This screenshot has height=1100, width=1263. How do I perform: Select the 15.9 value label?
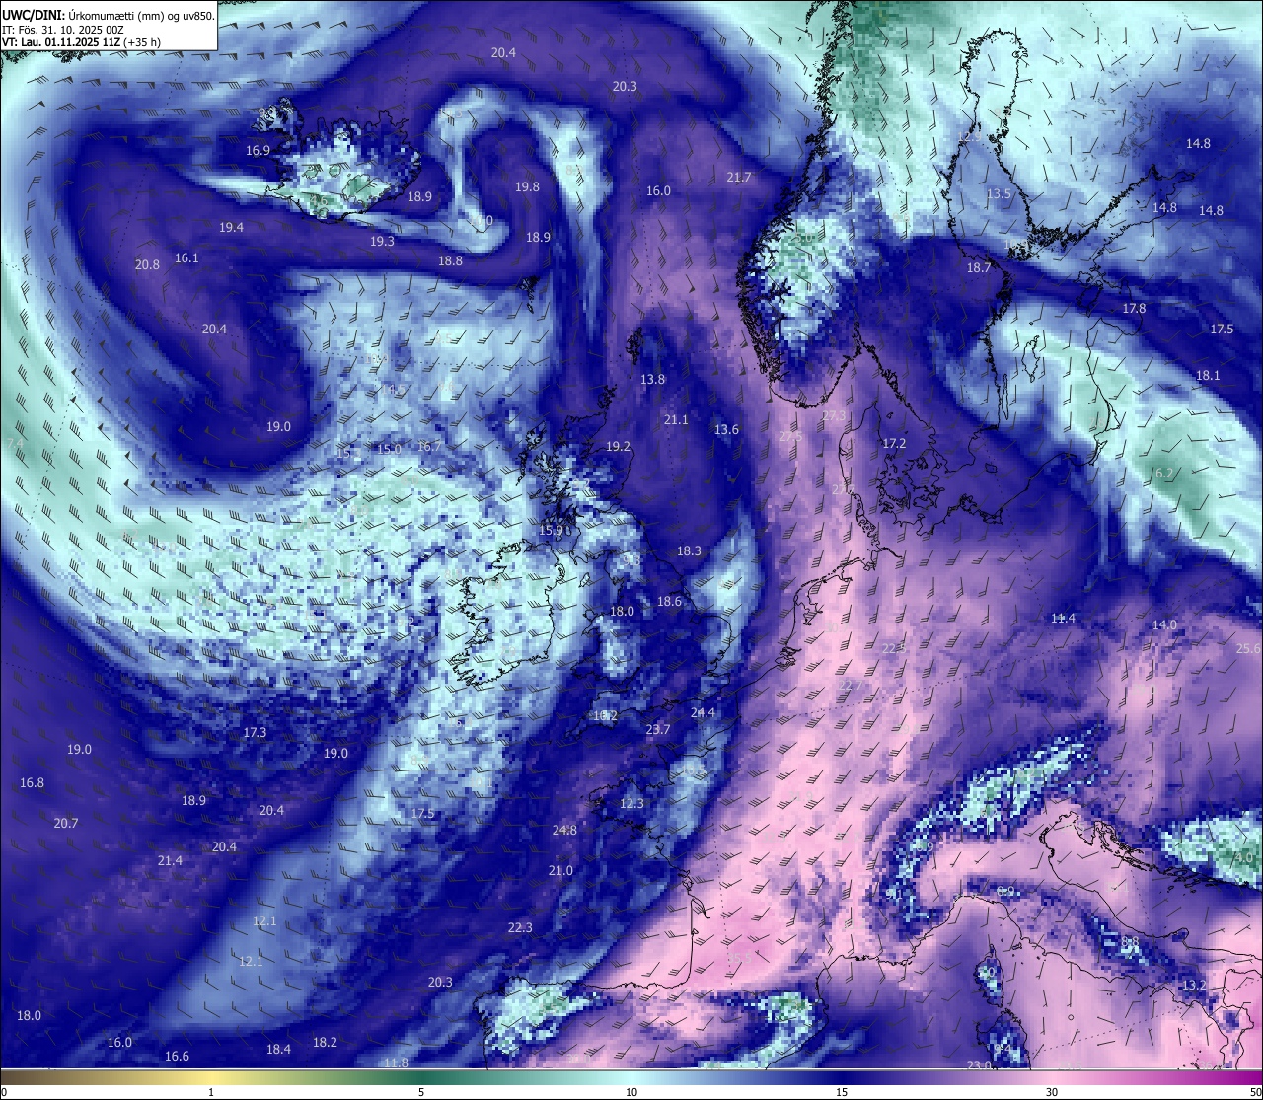551,531
